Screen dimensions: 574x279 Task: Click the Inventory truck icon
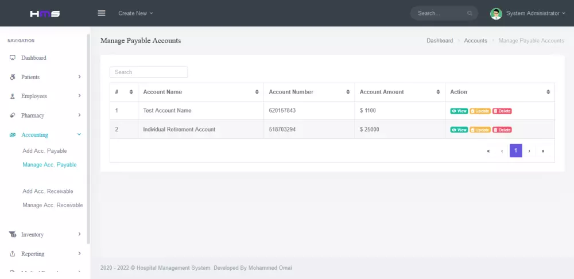pos(13,234)
